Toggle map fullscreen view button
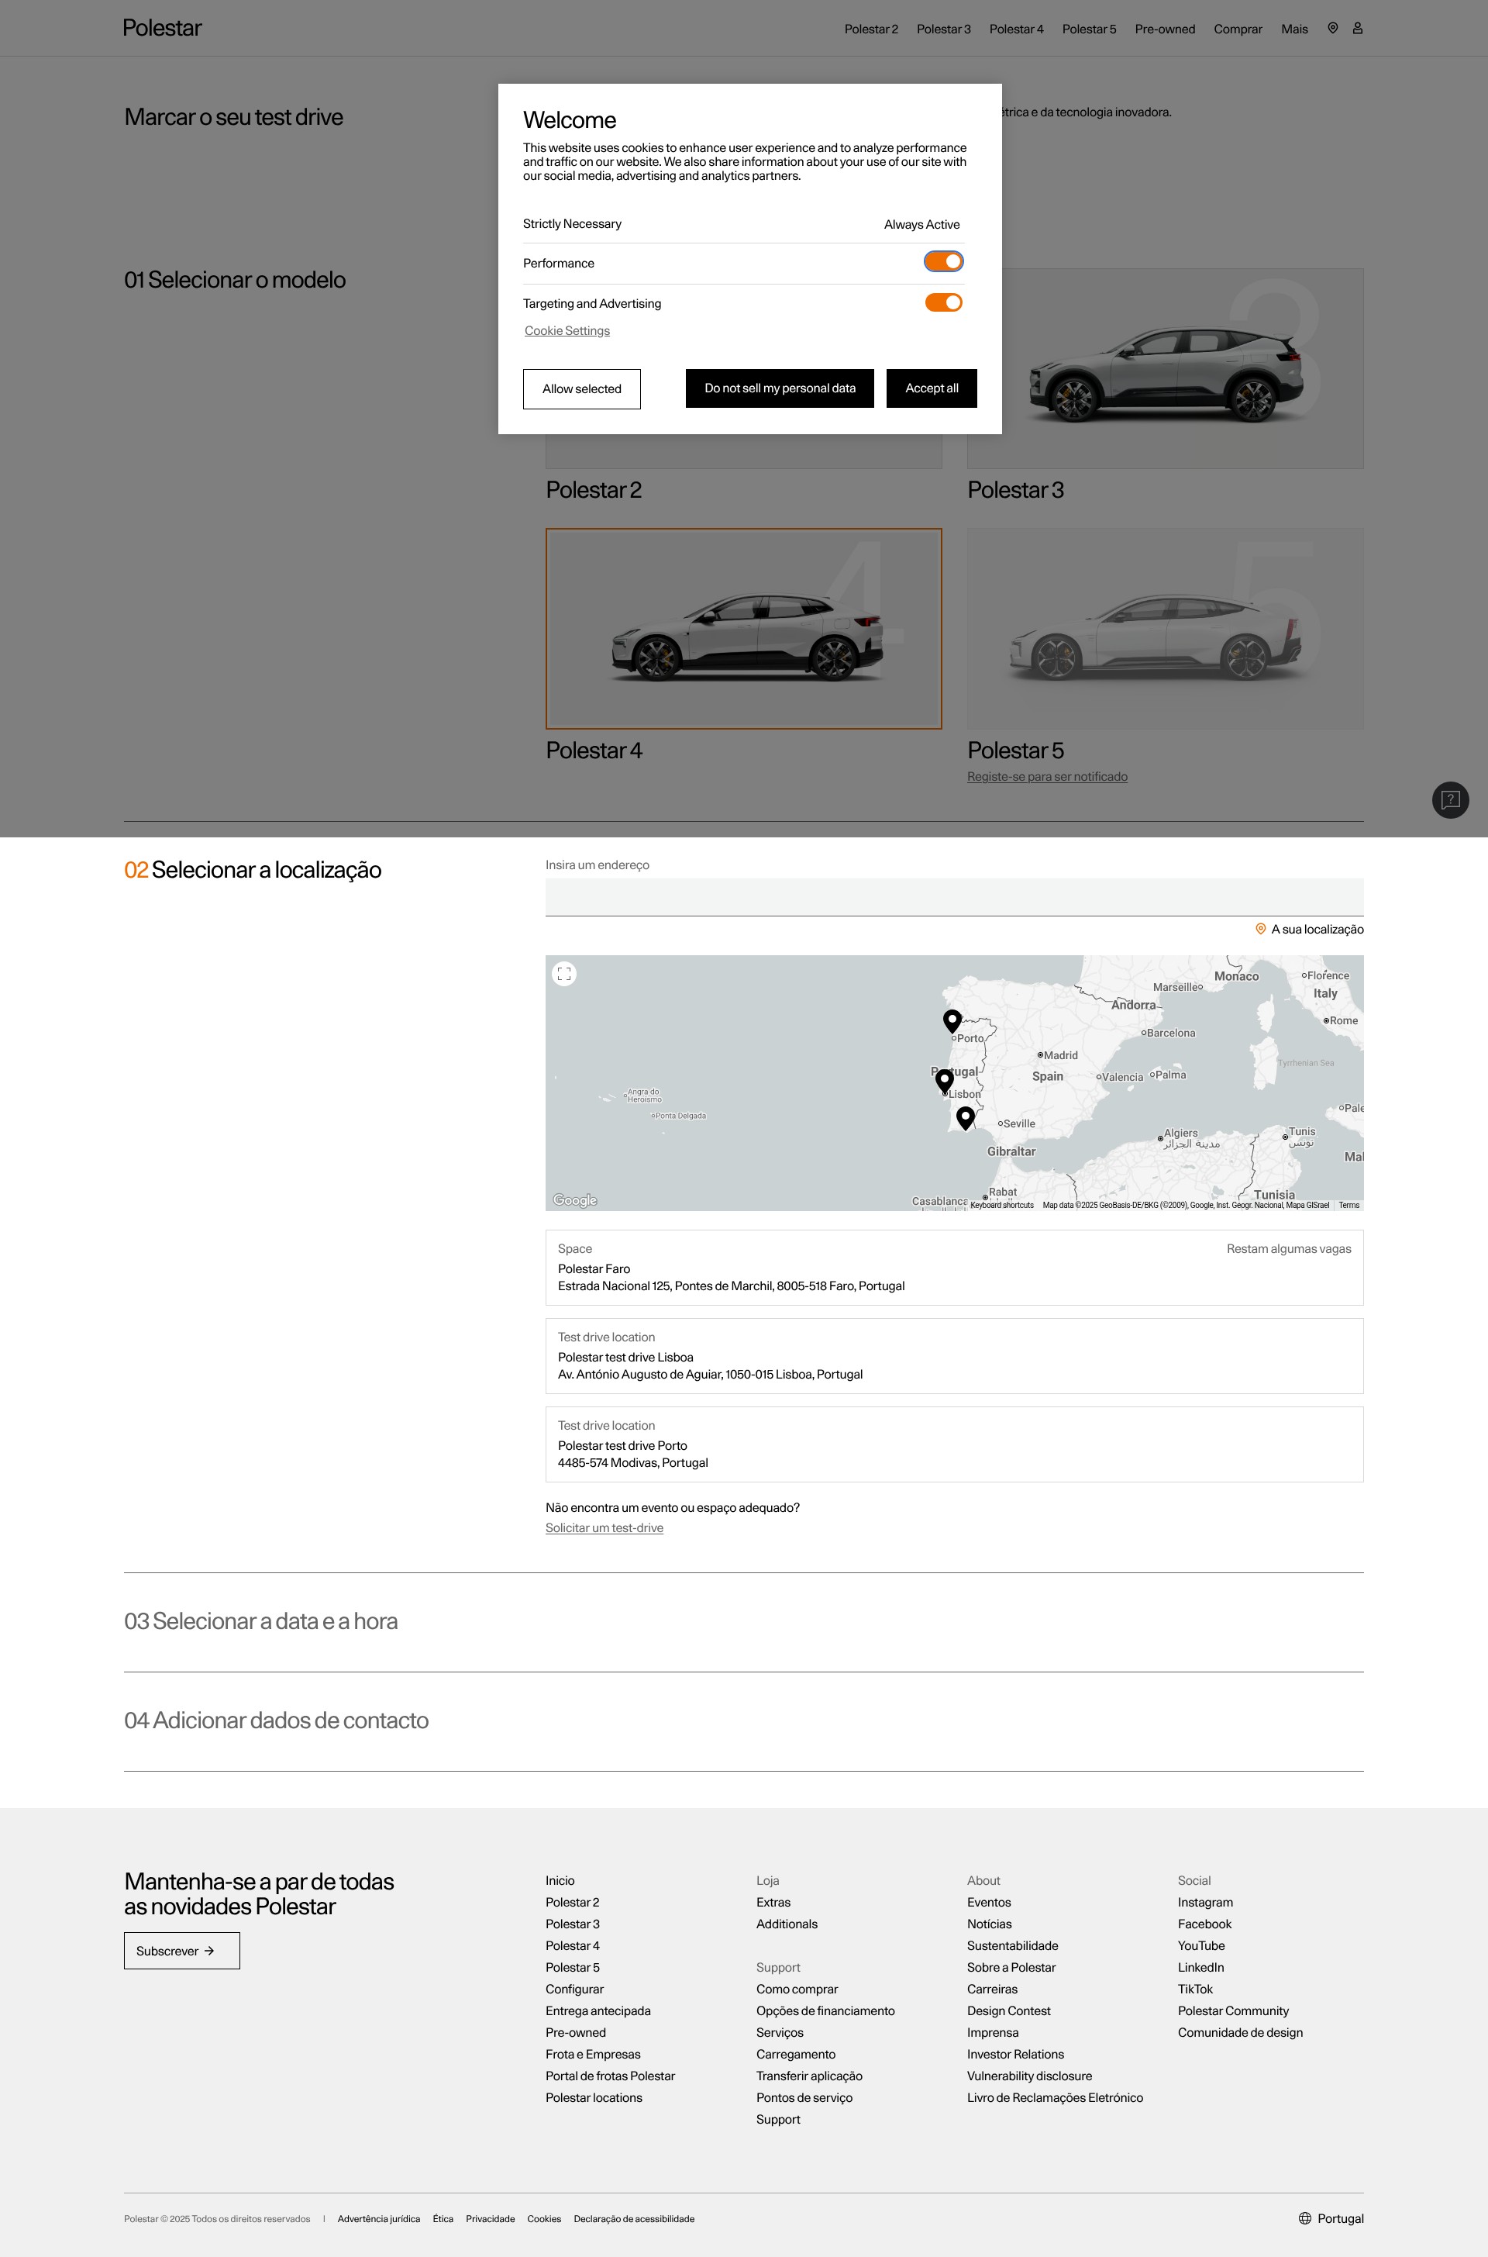Image resolution: width=1488 pixels, height=2257 pixels. click(563, 974)
